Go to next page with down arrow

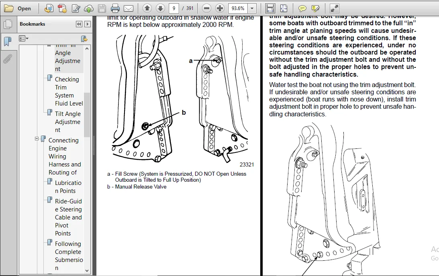[160, 8]
